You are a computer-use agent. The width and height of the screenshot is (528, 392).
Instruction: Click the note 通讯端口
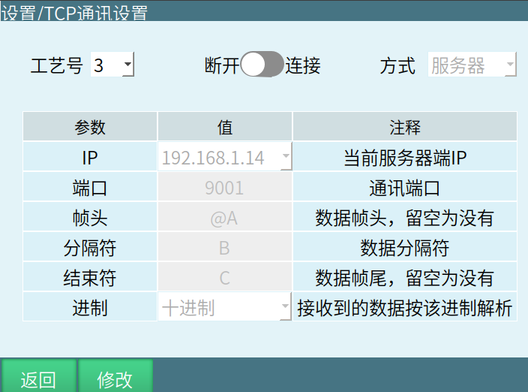click(405, 187)
